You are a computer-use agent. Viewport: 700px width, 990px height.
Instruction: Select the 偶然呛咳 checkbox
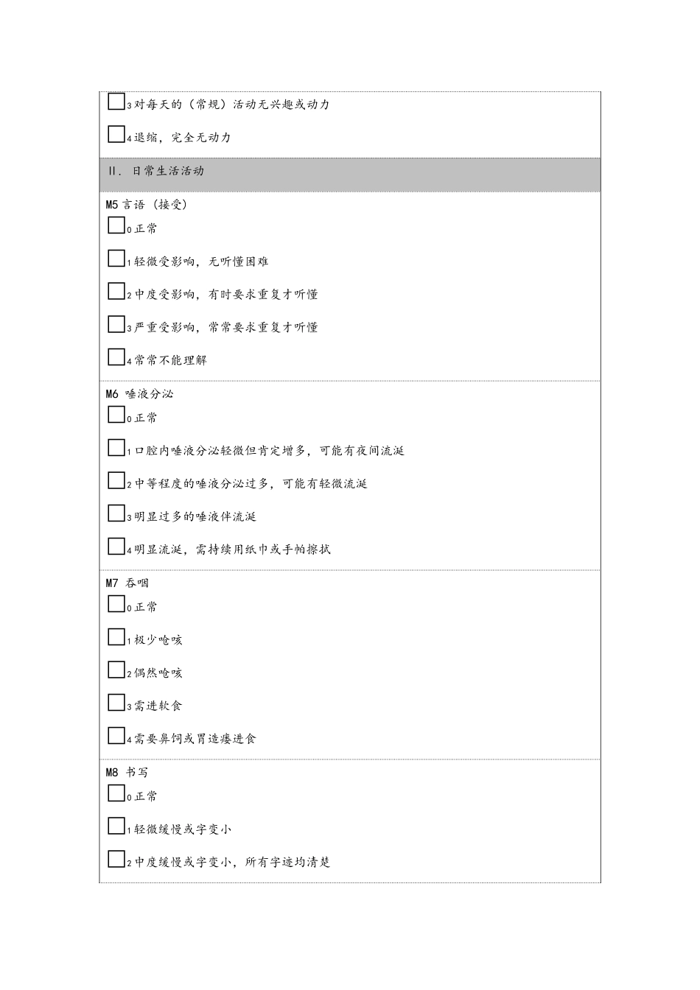116,670
